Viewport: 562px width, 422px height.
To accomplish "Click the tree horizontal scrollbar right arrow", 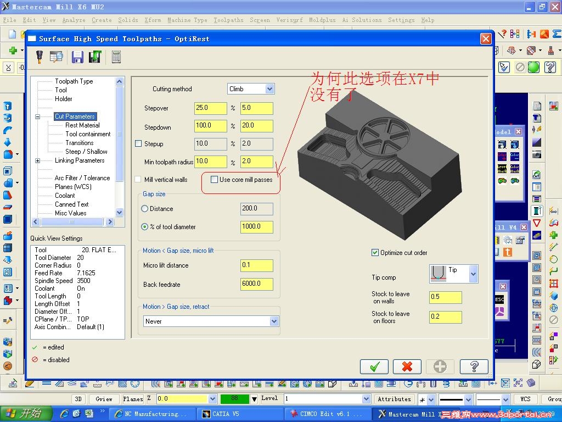I will (x=110, y=222).
